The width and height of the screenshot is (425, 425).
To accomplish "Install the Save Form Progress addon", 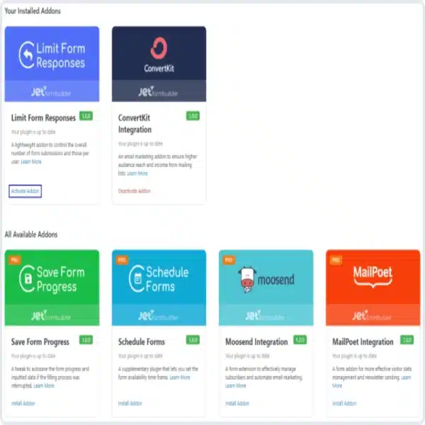I will [x=23, y=403].
